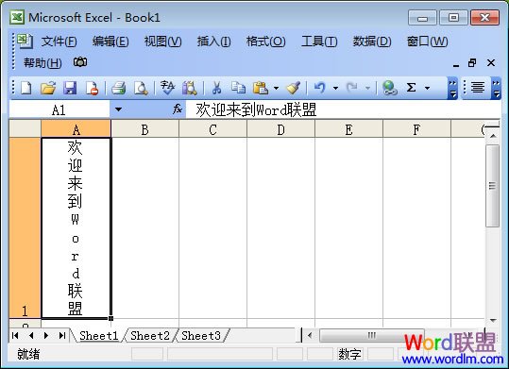Select column A header

pyautogui.click(x=76, y=129)
